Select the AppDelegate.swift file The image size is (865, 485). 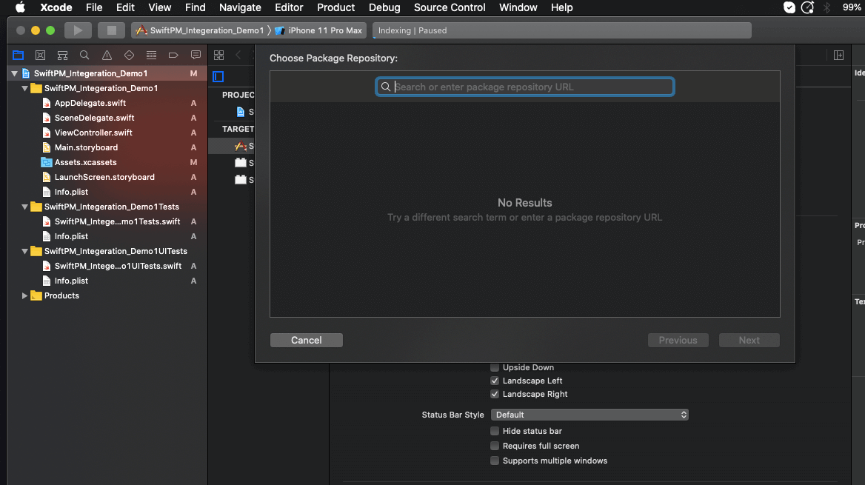tap(90, 103)
